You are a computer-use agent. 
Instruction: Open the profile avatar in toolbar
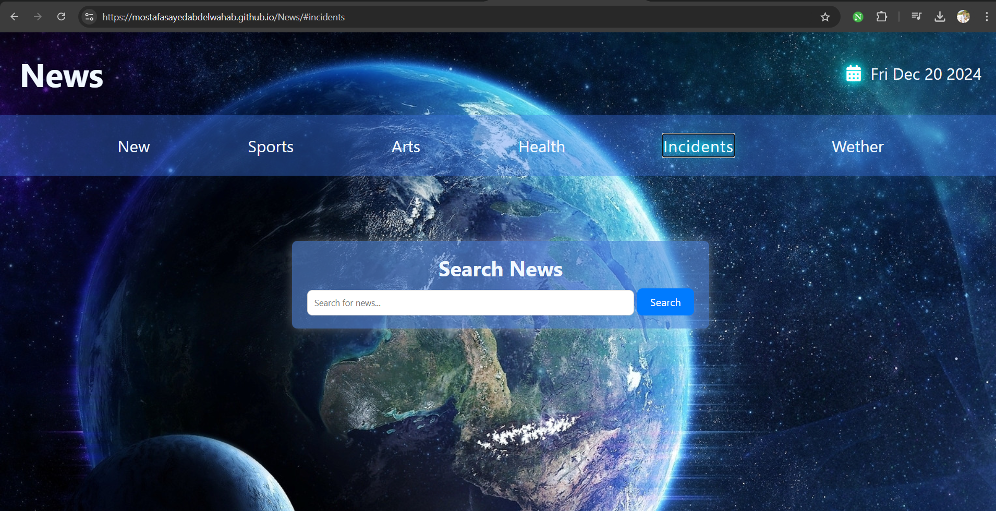click(963, 17)
